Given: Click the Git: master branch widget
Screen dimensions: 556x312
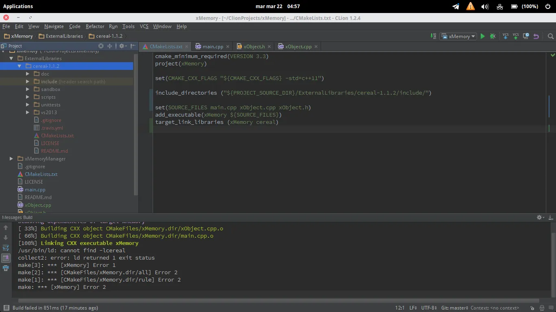Looking at the screenshot, I should [x=454, y=308].
